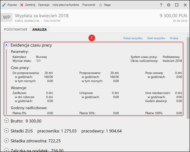The width and height of the screenshot is (190, 152).
Task: Click the WP document type badge
Action: point(7,17)
